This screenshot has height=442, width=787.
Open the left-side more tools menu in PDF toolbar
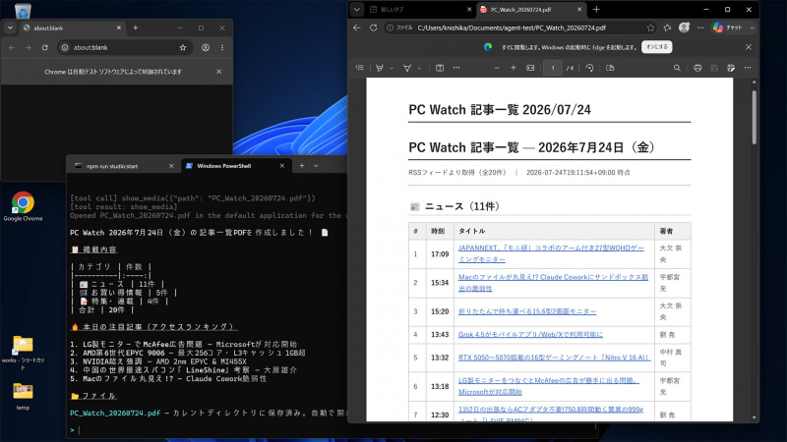456,68
